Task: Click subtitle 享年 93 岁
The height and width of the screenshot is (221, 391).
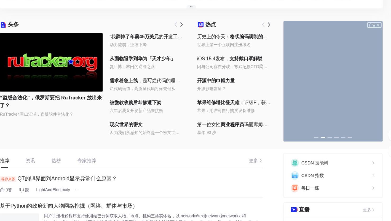Action: 207,133
